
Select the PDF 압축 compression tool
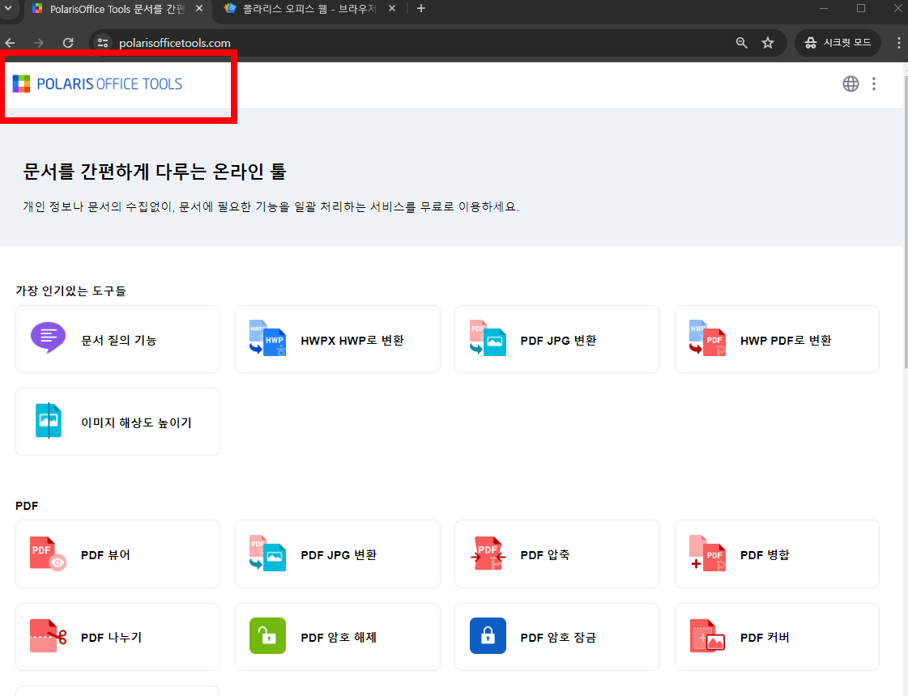(x=556, y=554)
